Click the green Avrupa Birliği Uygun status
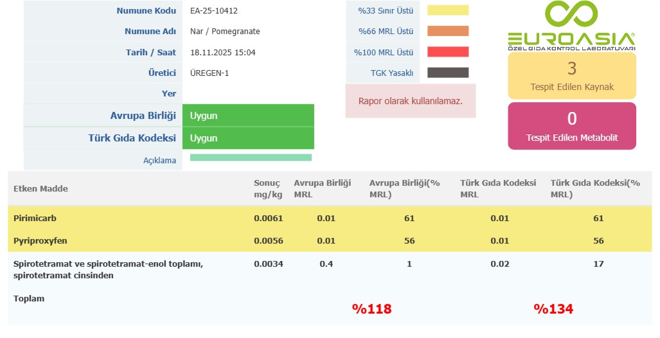This screenshot has width=660, height=338. coord(248,116)
